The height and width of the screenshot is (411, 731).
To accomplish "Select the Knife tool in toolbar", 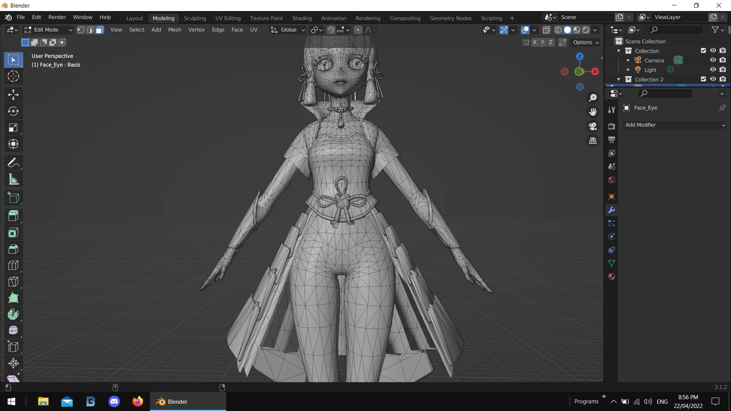I will [x=13, y=282].
